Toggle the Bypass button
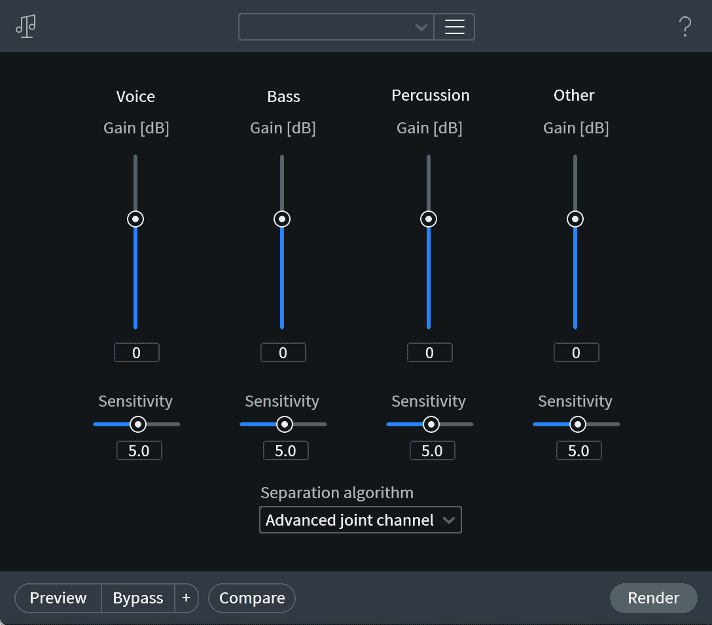This screenshot has width=712, height=625. (138, 598)
